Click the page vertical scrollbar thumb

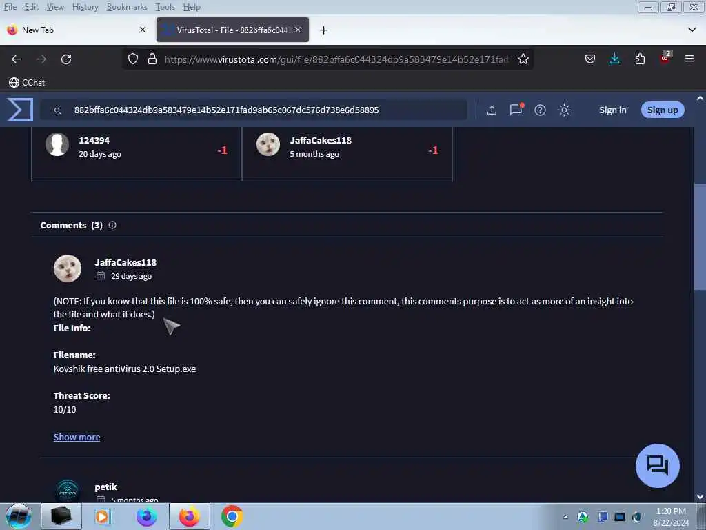tap(700, 237)
